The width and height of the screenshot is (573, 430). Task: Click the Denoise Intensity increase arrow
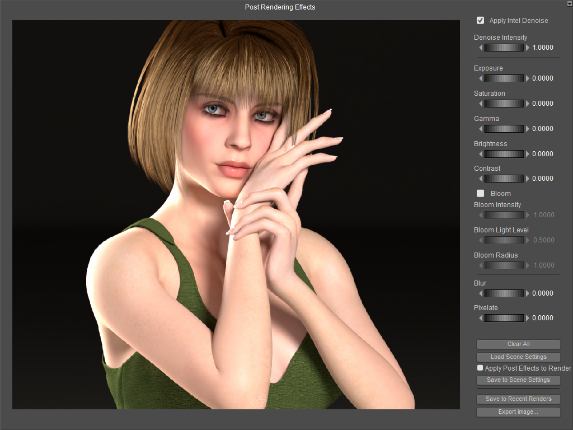528,48
